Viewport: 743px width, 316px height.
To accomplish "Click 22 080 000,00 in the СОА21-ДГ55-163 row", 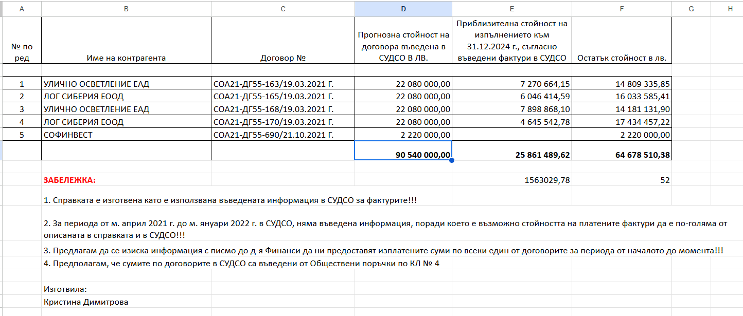I will pos(403,84).
